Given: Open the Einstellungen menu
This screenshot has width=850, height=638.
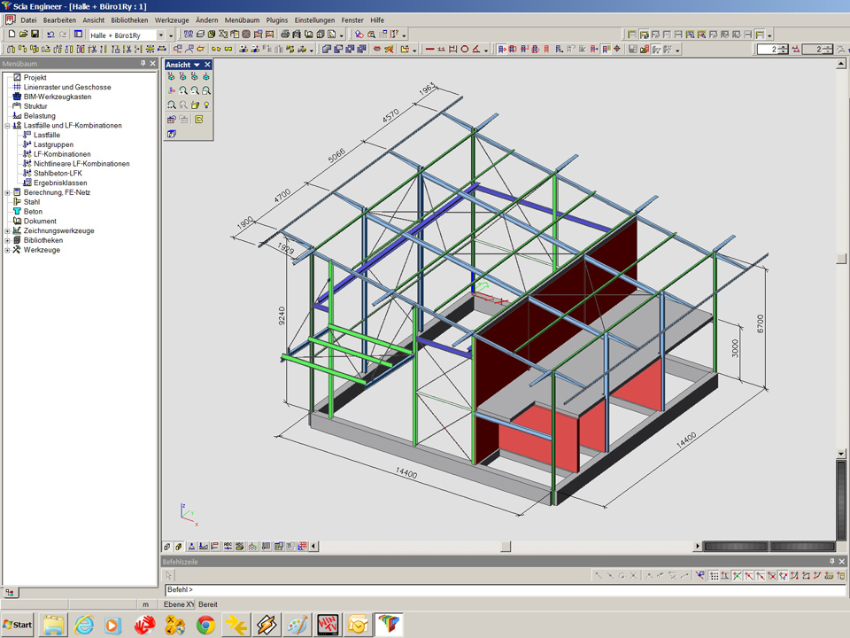Looking at the screenshot, I should tap(314, 19).
